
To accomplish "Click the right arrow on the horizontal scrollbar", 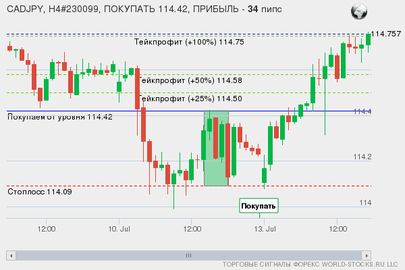I will 367,256.
